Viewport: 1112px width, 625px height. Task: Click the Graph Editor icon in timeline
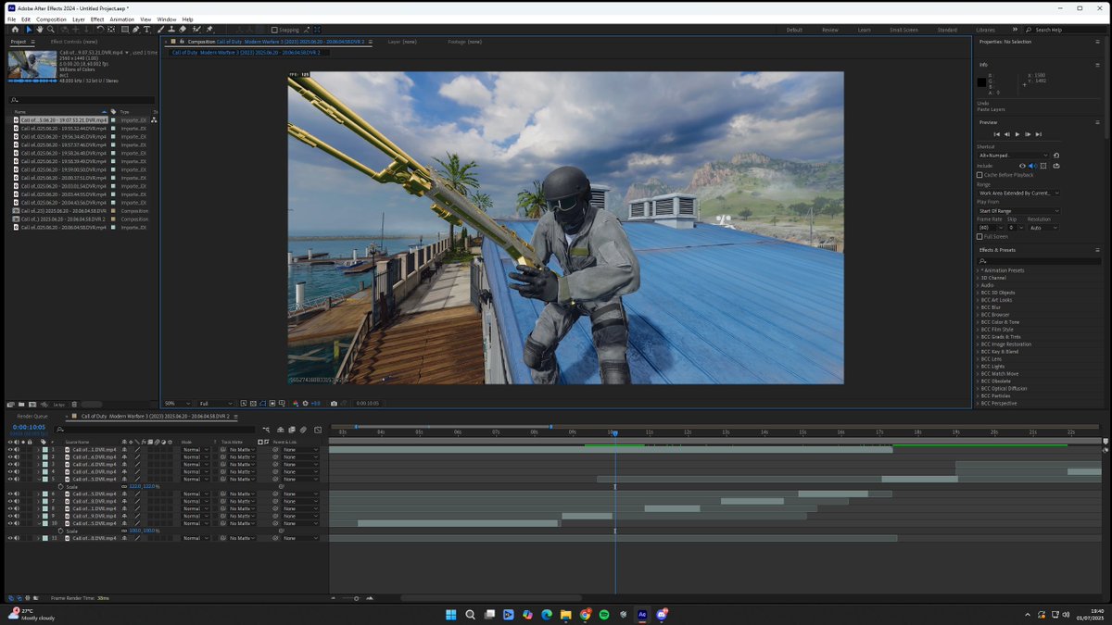318,430
